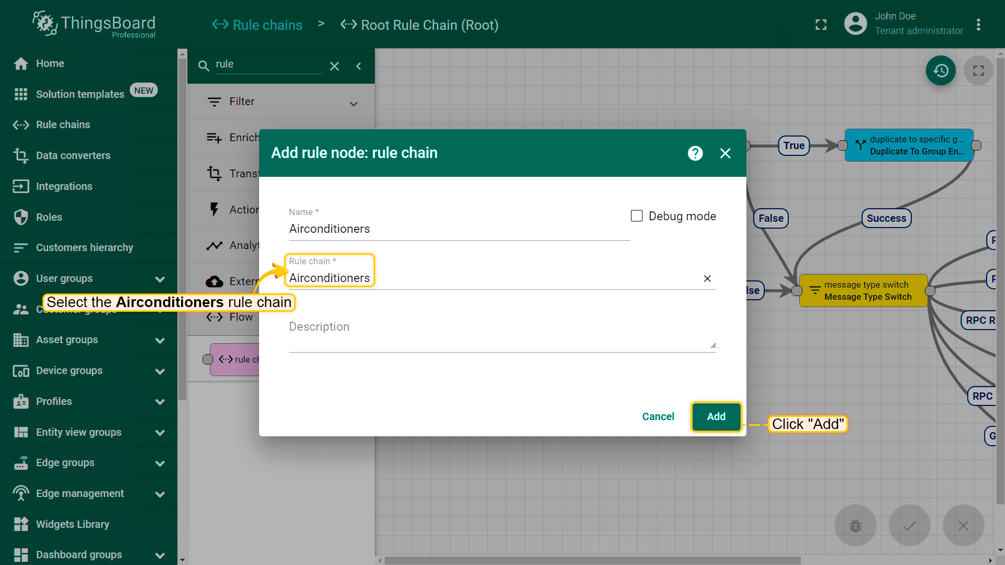Click the search magnifier icon
The height and width of the screenshot is (565, 1005).
pyautogui.click(x=204, y=65)
